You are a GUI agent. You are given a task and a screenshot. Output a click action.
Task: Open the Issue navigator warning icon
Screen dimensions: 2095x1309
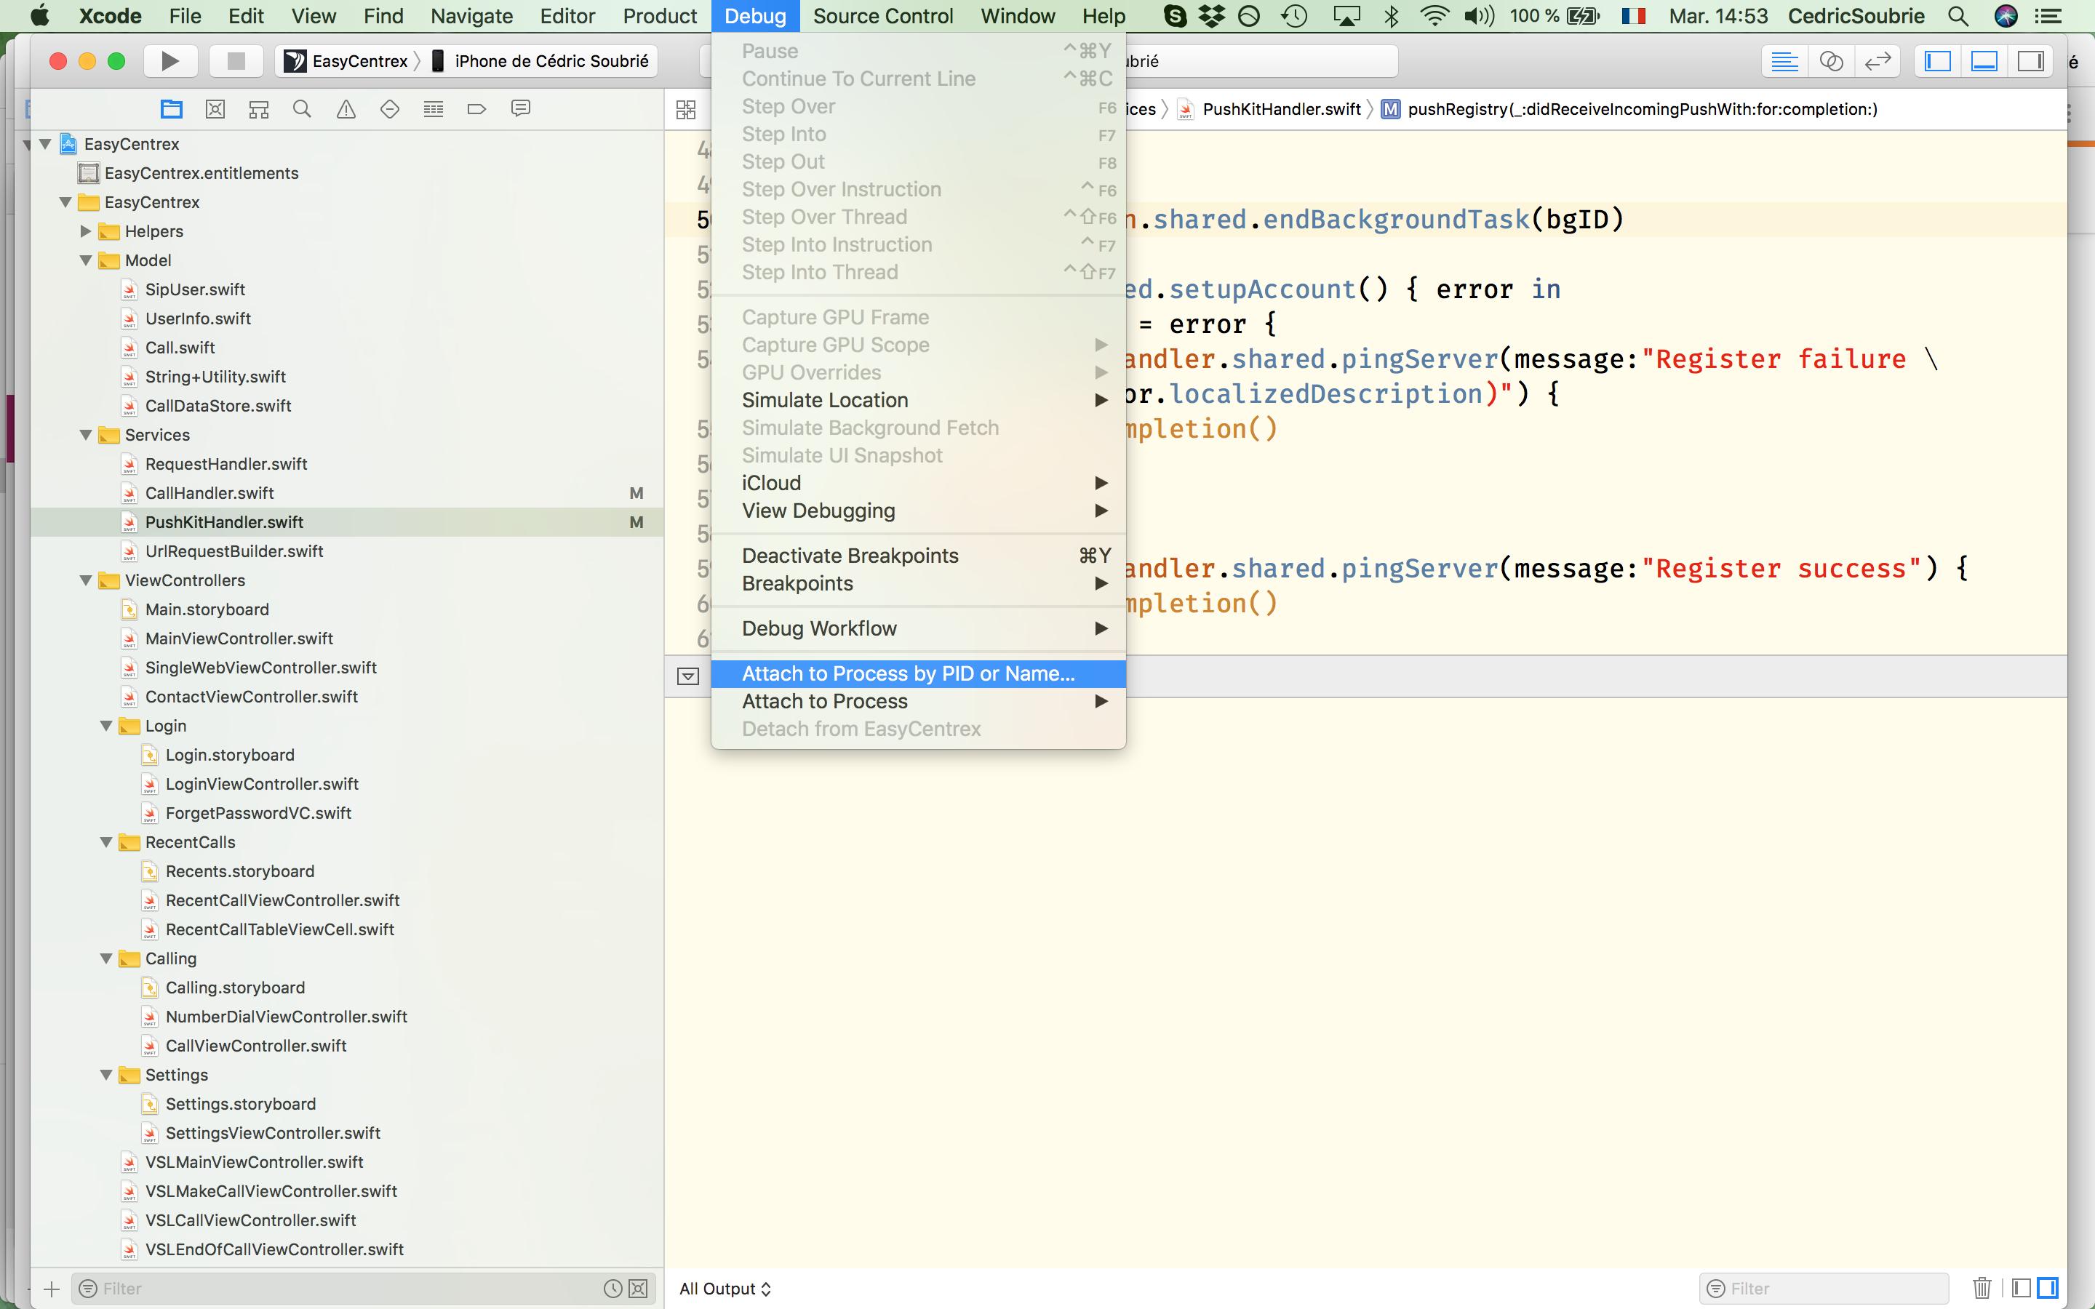346,109
